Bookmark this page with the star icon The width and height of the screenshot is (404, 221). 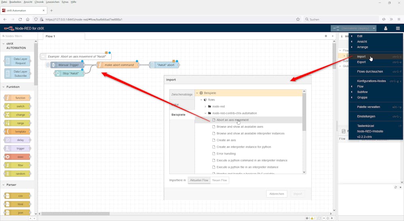click(298, 19)
